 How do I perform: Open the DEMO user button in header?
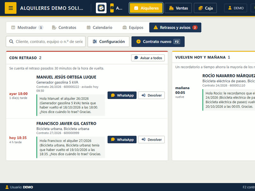pyautogui.click(x=236, y=8)
